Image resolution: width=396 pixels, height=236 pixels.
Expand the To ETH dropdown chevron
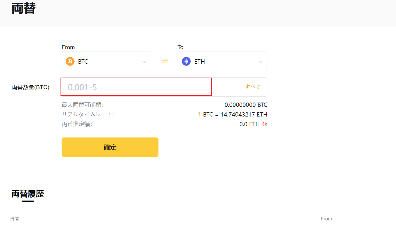(260, 62)
